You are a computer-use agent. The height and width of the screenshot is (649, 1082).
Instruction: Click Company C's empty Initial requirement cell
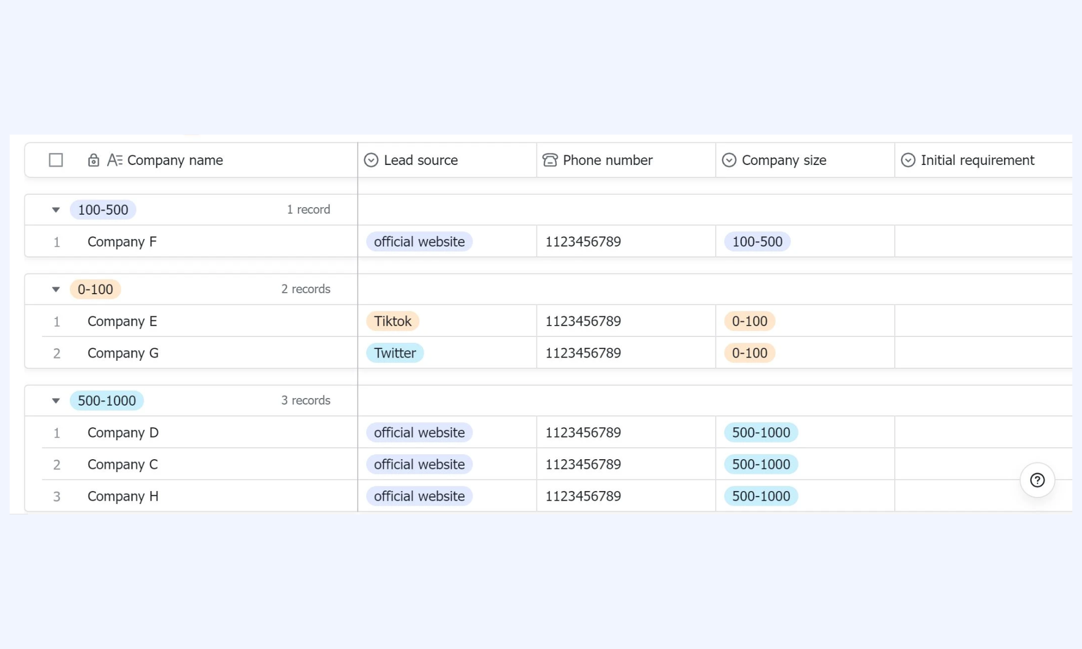tap(983, 465)
